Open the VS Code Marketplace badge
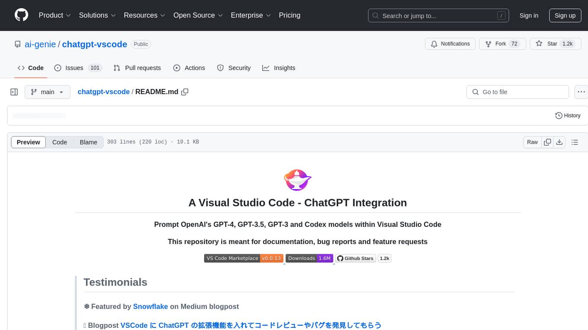Screen dimensions: 588x330 coord(243,258)
